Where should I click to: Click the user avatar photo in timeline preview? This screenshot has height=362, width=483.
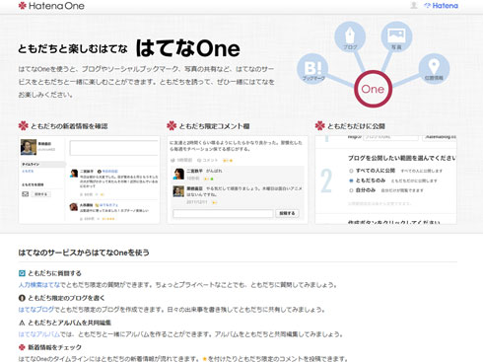(29, 147)
